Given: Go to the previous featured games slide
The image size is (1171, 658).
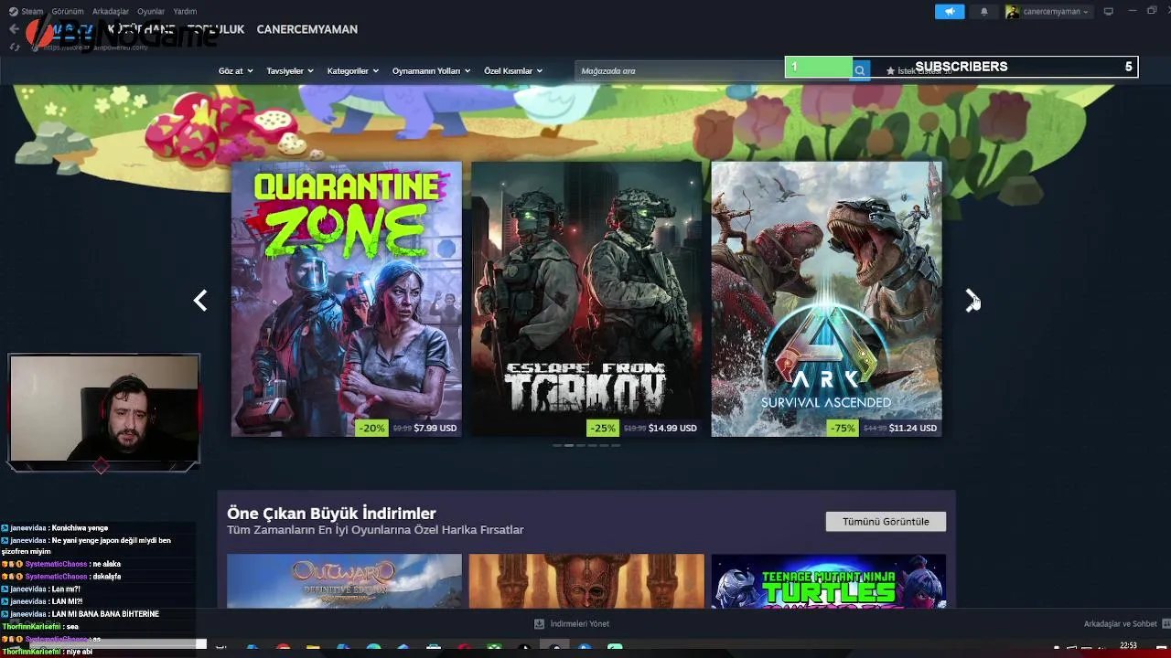Looking at the screenshot, I should click(x=200, y=301).
